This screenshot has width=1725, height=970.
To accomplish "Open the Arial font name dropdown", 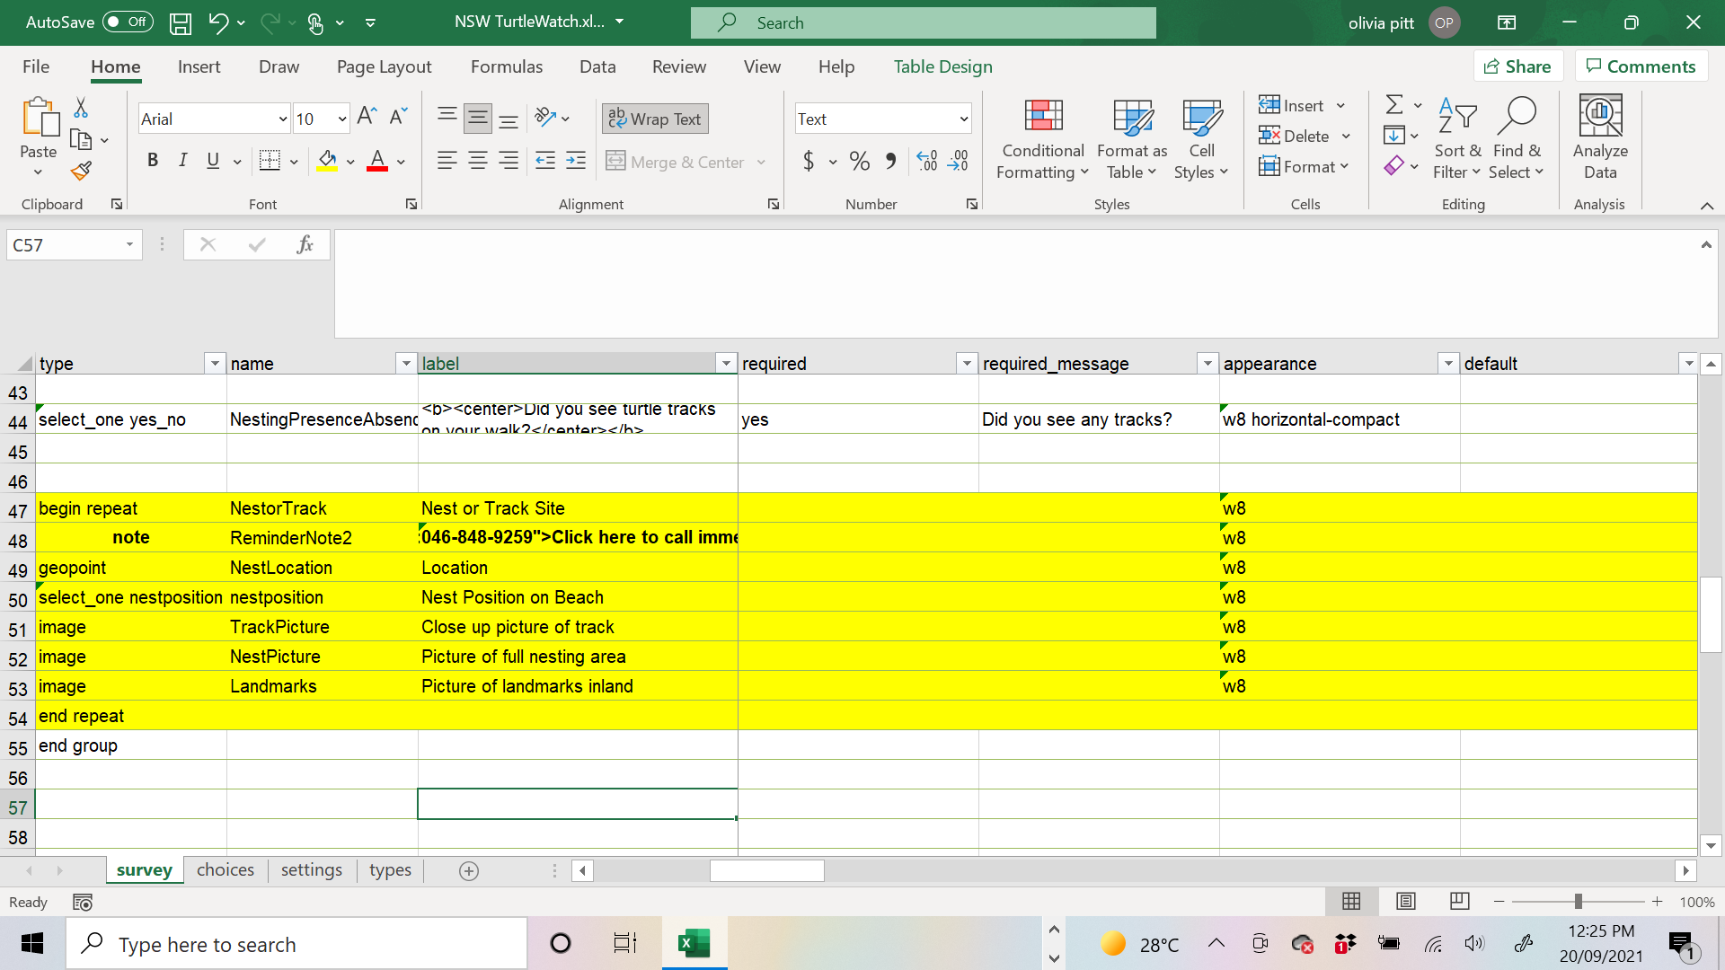I will [282, 118].
